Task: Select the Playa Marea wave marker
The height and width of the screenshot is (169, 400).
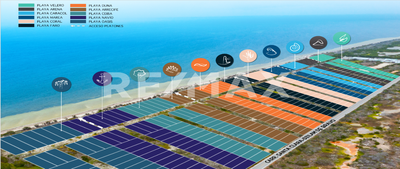Action: click(x=271, y=52)
